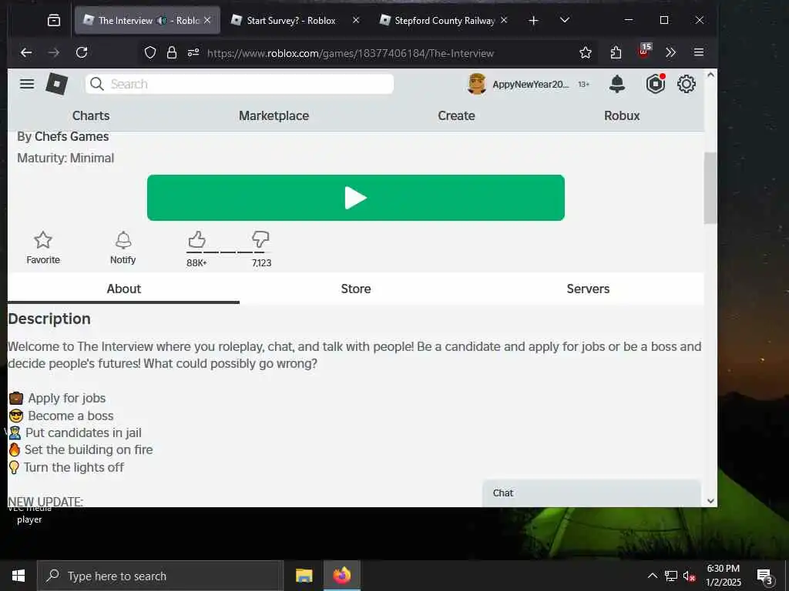This screenshot has height=591, width=789.
Task: Open Roblox notifications bell in header
Action: pyautogui.click(x=617, y=84)
